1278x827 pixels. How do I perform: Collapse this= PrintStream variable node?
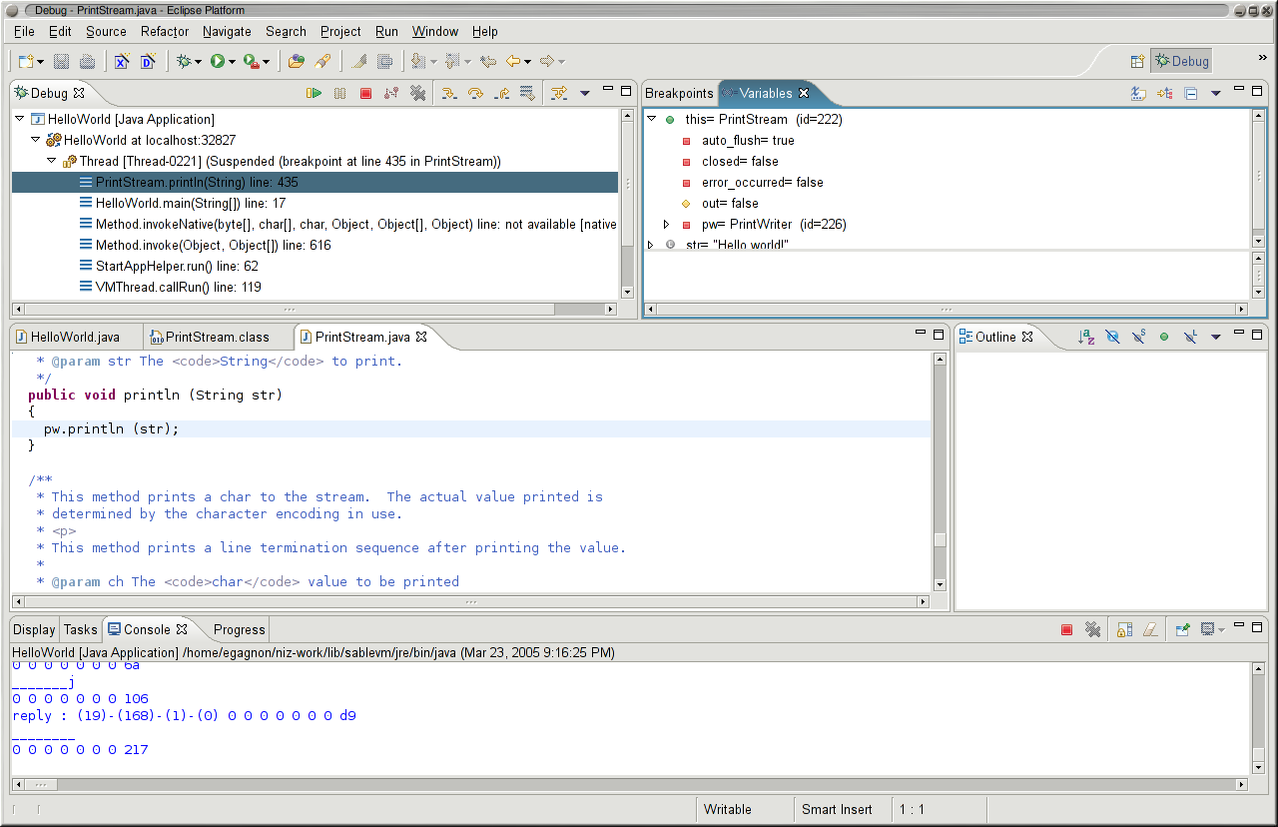651,119
